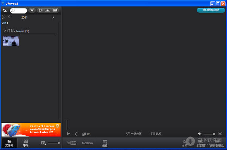Click the 升级到高级版 upgrade button
227x150 pixels.
(211, 10)
